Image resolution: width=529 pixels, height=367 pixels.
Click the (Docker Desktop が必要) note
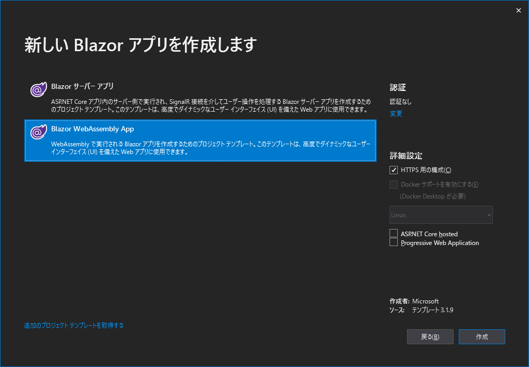[x=433, y=196]
